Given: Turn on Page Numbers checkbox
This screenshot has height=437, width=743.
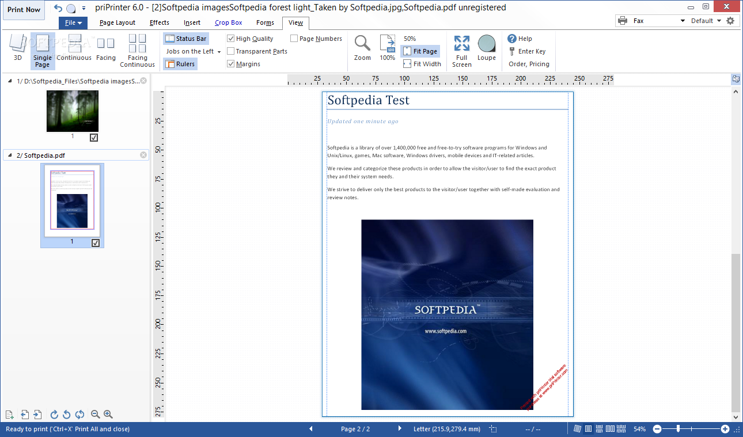Looking at the screenshot, I should 294,39.
